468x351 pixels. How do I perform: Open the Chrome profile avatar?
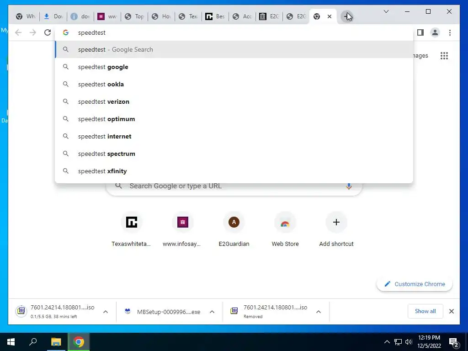click(x=435, y=32)
